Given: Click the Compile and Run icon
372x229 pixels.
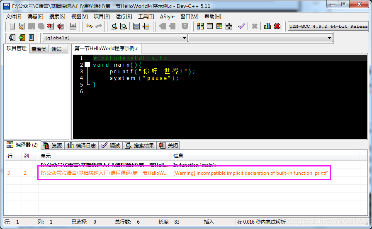Looking at the screenshot, I should coord(219,26).
